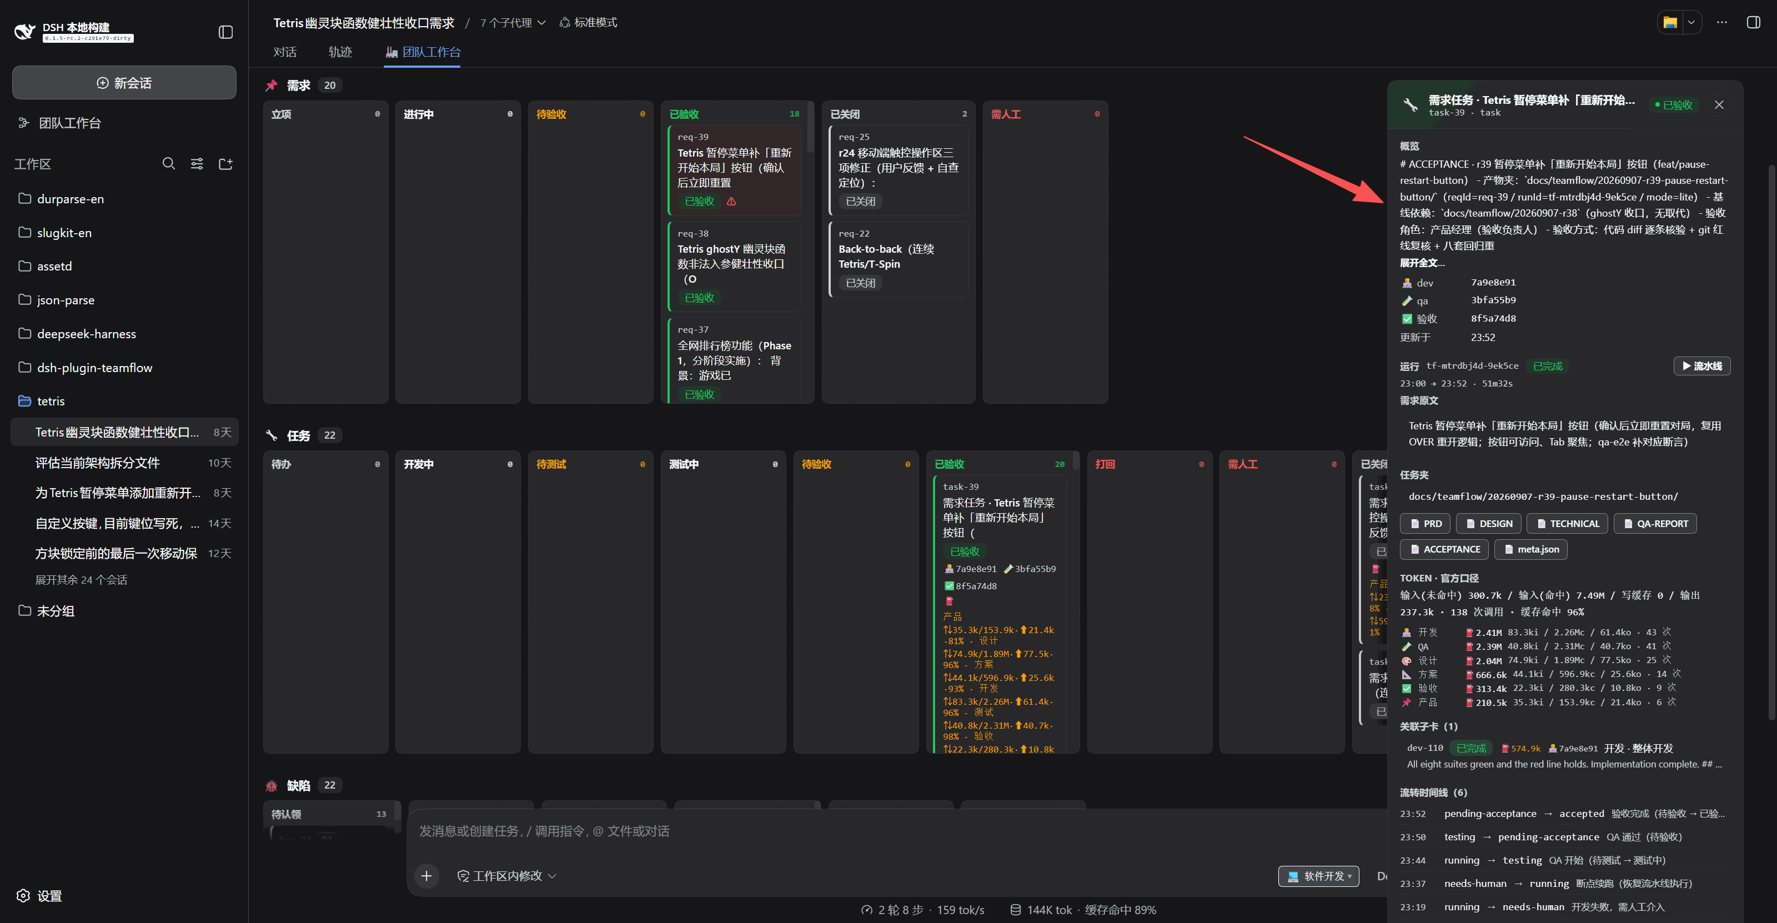Open the more options ellipsis menu

pos(1722,22)
